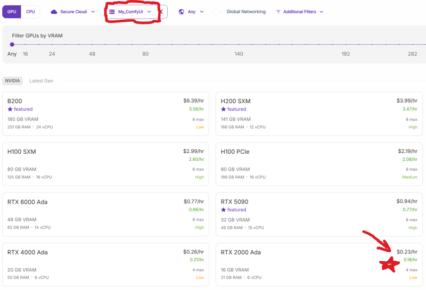Set VRAM slider to 48 mark
The image size is (426, 290).
92,45
